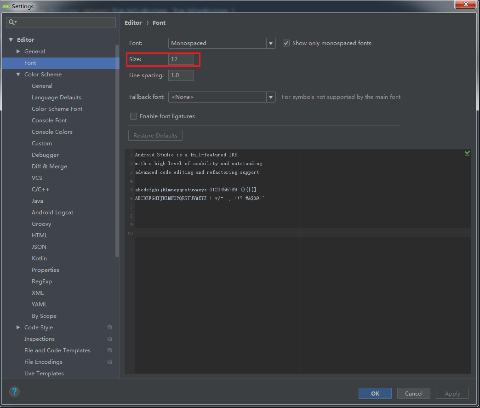Enable font ligatures checkbox

(133, 116)
